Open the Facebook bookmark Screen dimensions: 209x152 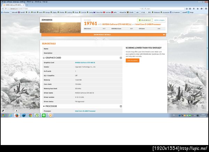(x=175, y=12)
